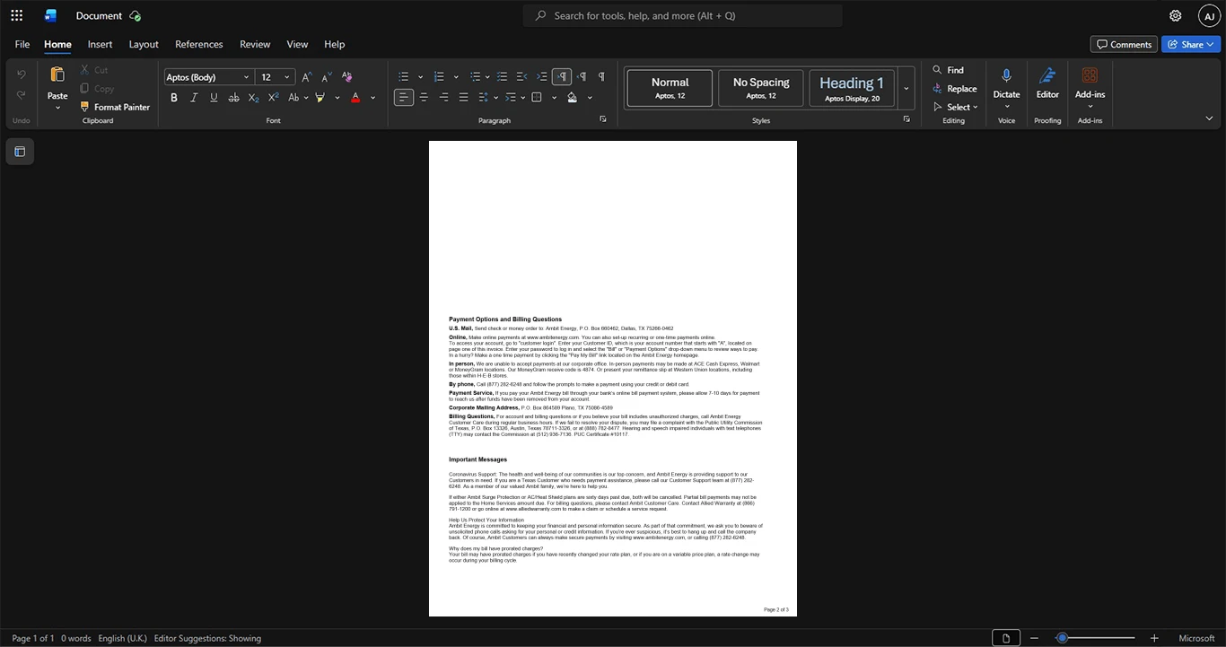Toggle Bold formatting
The height and width of the screenshot is (647, 1226).
coord(174,97)
